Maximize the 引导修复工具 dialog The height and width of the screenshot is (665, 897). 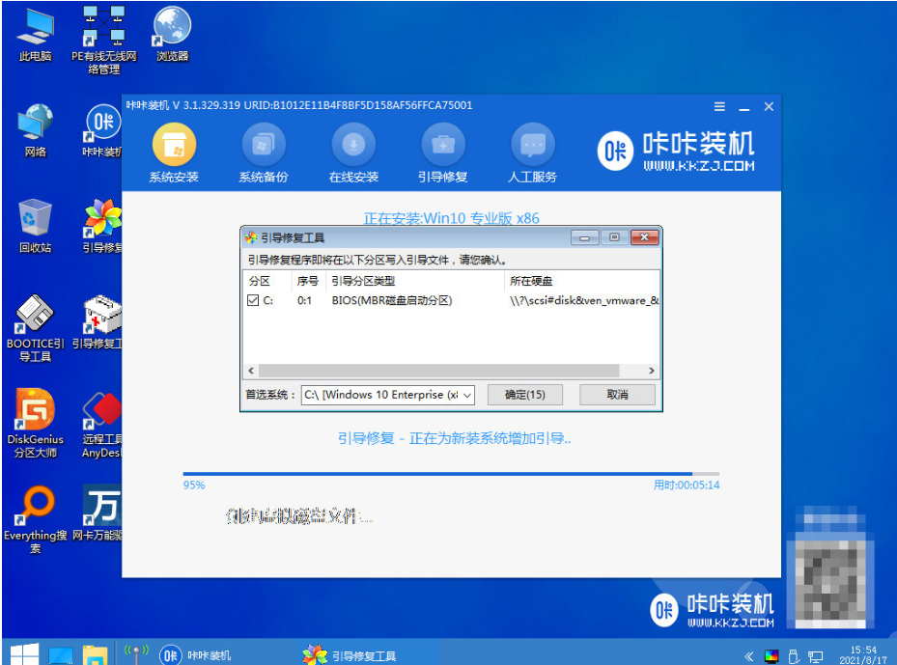(x=614, y=237)
